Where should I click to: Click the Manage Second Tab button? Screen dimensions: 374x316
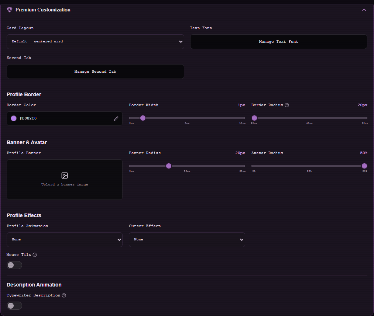pyautogui.click(x=95, y=72)
